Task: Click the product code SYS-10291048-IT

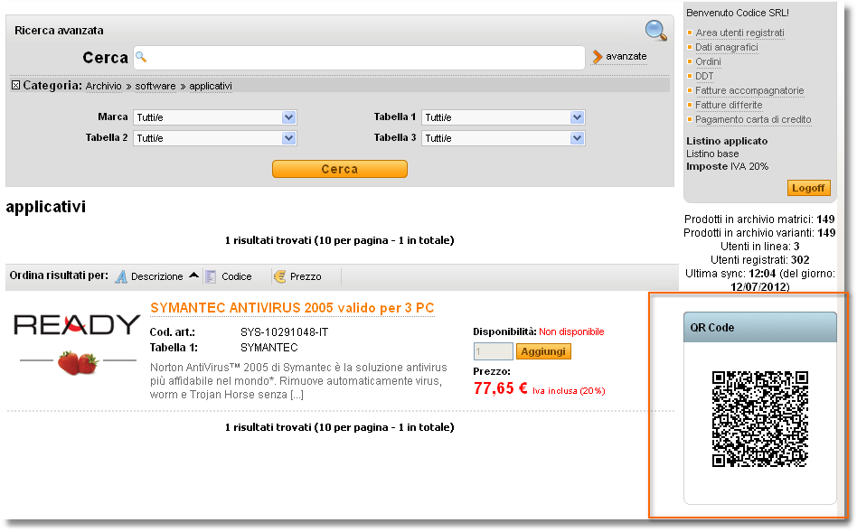Action: (284, 332)
